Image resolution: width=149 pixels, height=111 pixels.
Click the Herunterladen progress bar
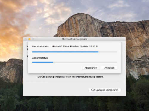(74, 52)
